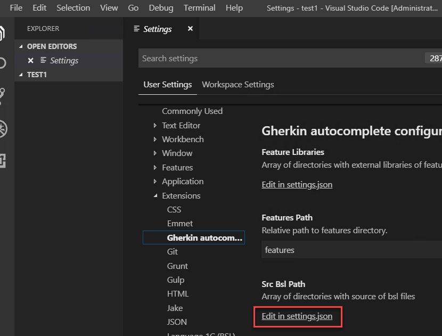The height and width of the screenshot is (336, 442).
Task: Close the Settings editor tab
Action: (x=190, y=28)
